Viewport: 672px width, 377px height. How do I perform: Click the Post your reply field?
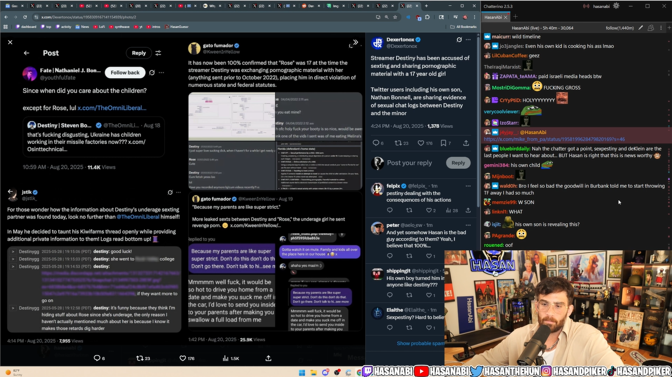click(409, 163)
